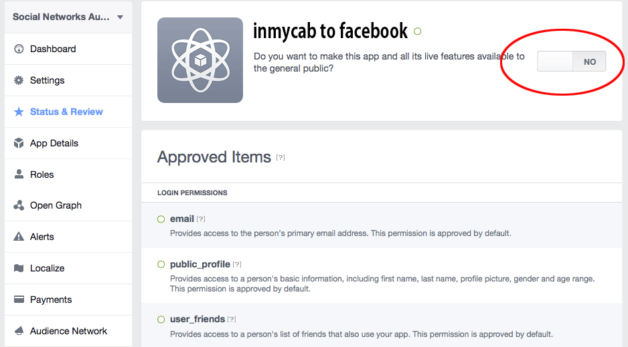
Task: Toggle the public availability switch showing NO
Action: (571, 62)
